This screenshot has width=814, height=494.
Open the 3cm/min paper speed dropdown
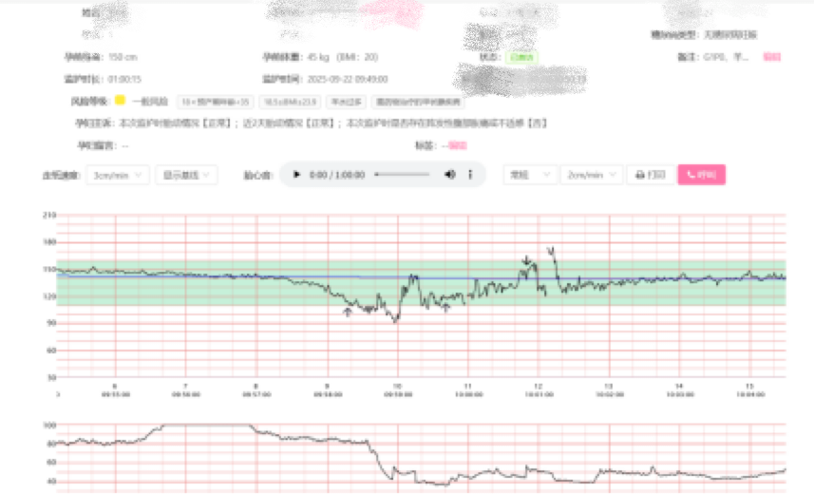pos(118,175)
